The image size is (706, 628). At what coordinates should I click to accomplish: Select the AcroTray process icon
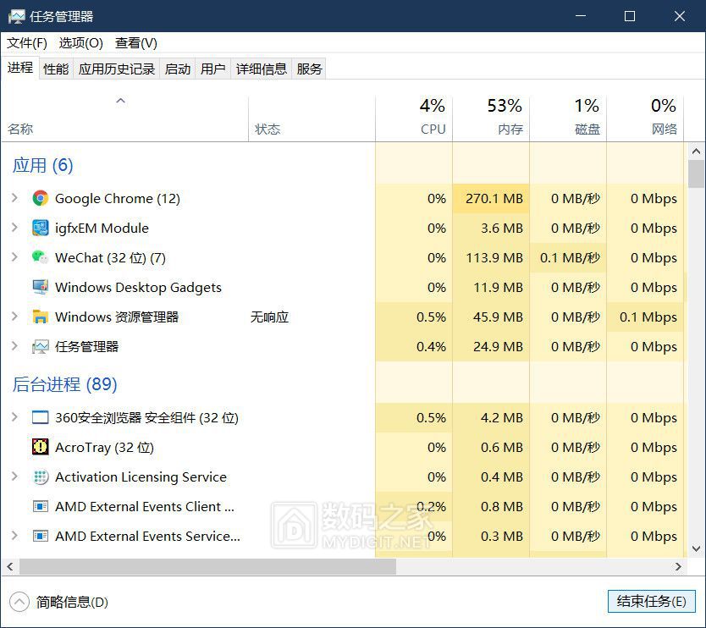40,448
